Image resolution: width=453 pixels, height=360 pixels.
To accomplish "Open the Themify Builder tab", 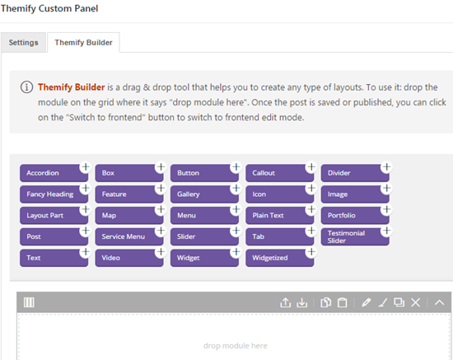I will pyautogui.click(x=83, y=43).
